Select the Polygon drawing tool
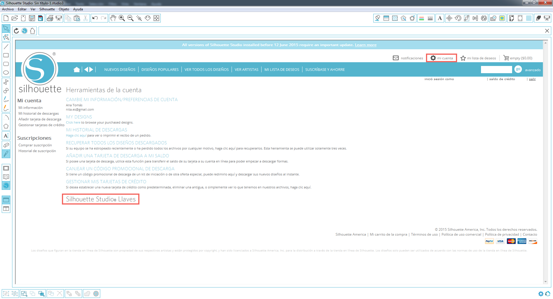The image size is (553, 299). click(x=6, y=126)
